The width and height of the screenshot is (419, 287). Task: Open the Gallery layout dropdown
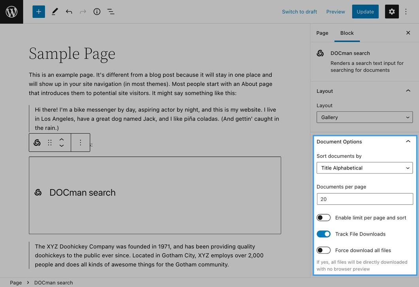tap(364, 117)
